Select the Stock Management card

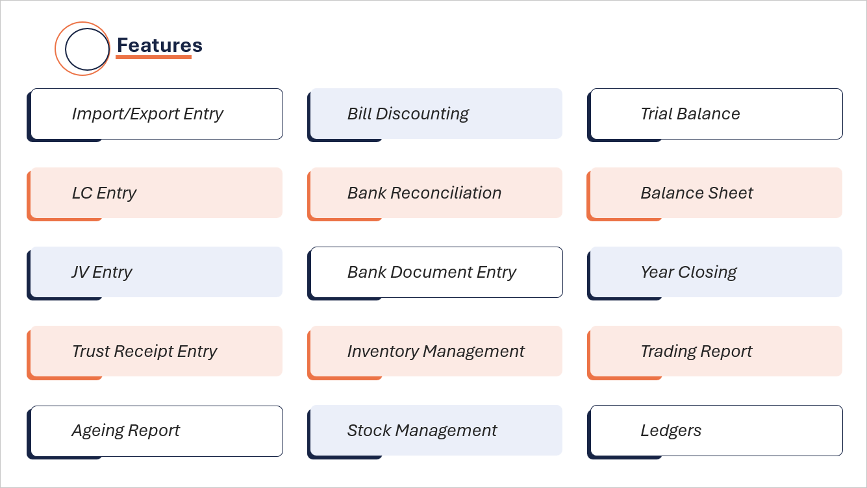click(x=436, y=430)
